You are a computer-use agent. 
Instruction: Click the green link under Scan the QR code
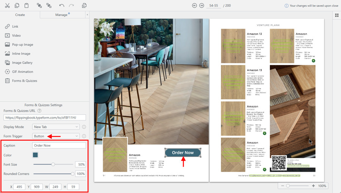pos(298,166)
